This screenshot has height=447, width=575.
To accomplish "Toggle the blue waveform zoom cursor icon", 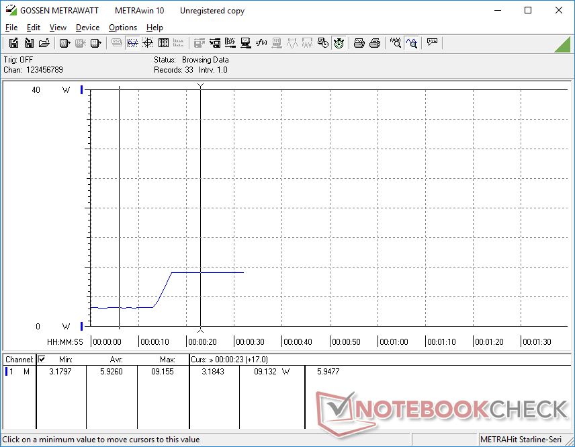I will click(x=412, y=43).
